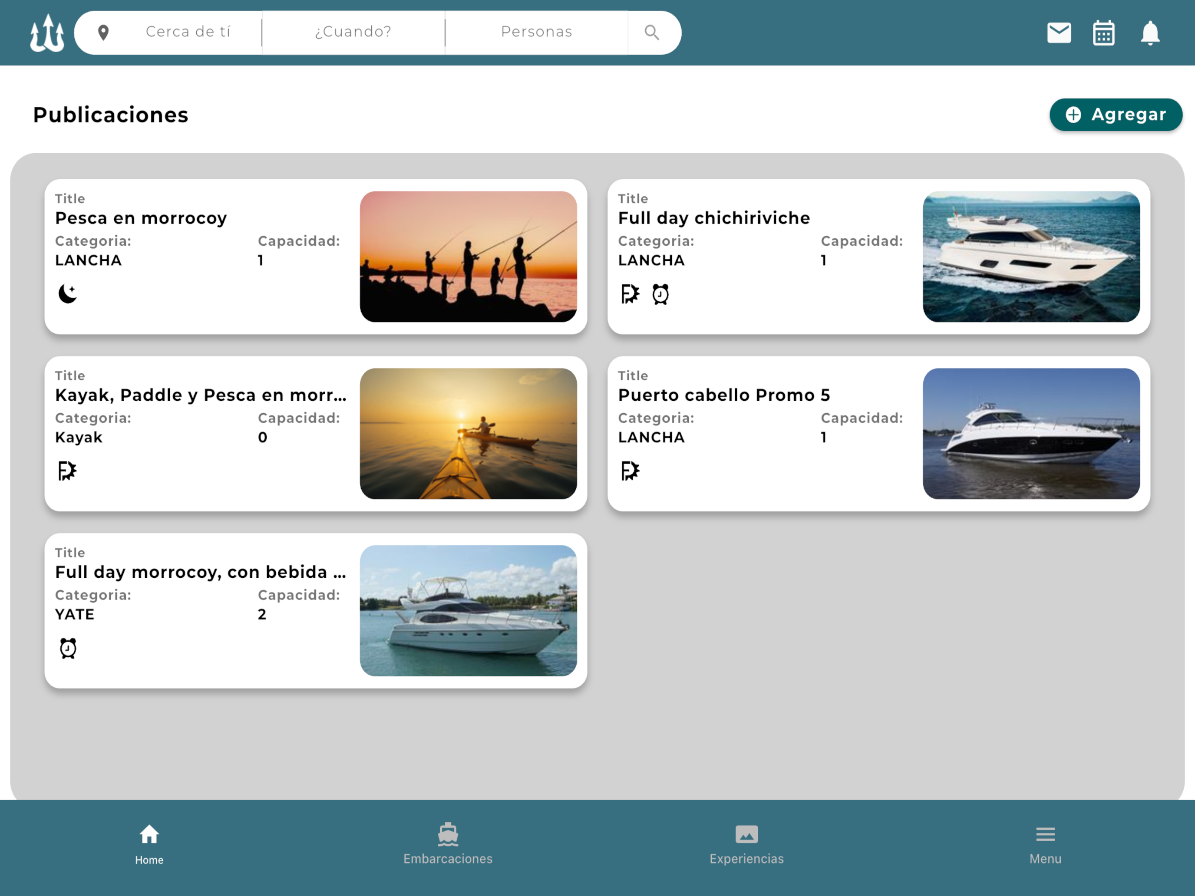Select the Full day chichiriviche title
The height and width of the screenshot is (896, 1195).
click(x=714, y=218)
